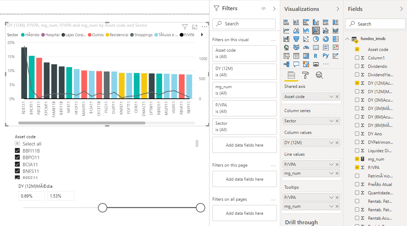This screenshot has height=226, width=407.
Task: Pick the 100% stacked column chart visual
Action: (x=336, y=22)
